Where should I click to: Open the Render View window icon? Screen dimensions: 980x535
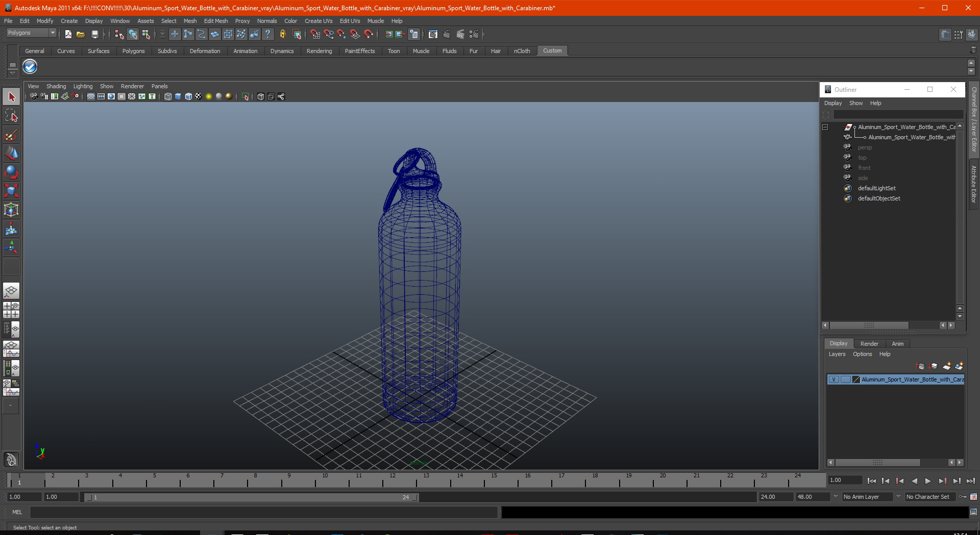tap(433, 34)
